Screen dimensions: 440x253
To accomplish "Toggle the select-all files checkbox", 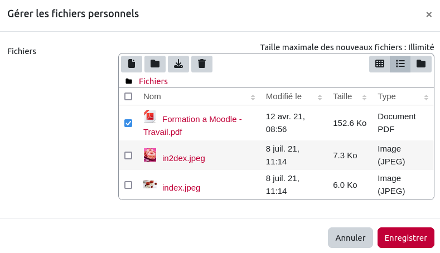I will [128, 96].
